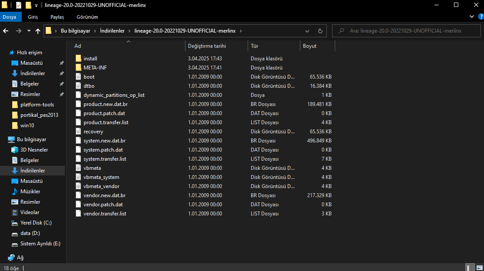Open the install folder icon
Image resolution: width=484 pixels, height=271 pixels.
[x=78, y=59]
